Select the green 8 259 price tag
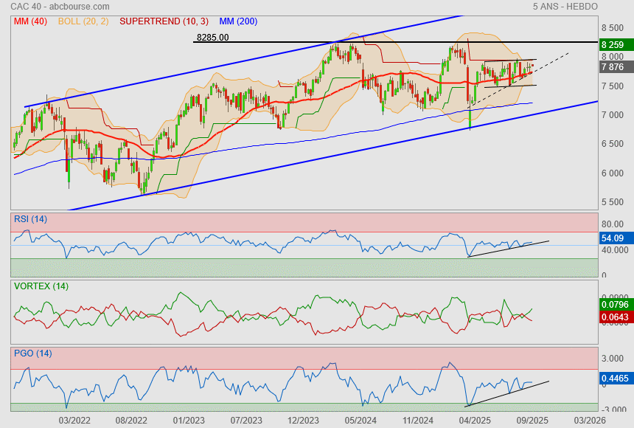This screenshot has height=428, width=634. (x=613, y=45)
